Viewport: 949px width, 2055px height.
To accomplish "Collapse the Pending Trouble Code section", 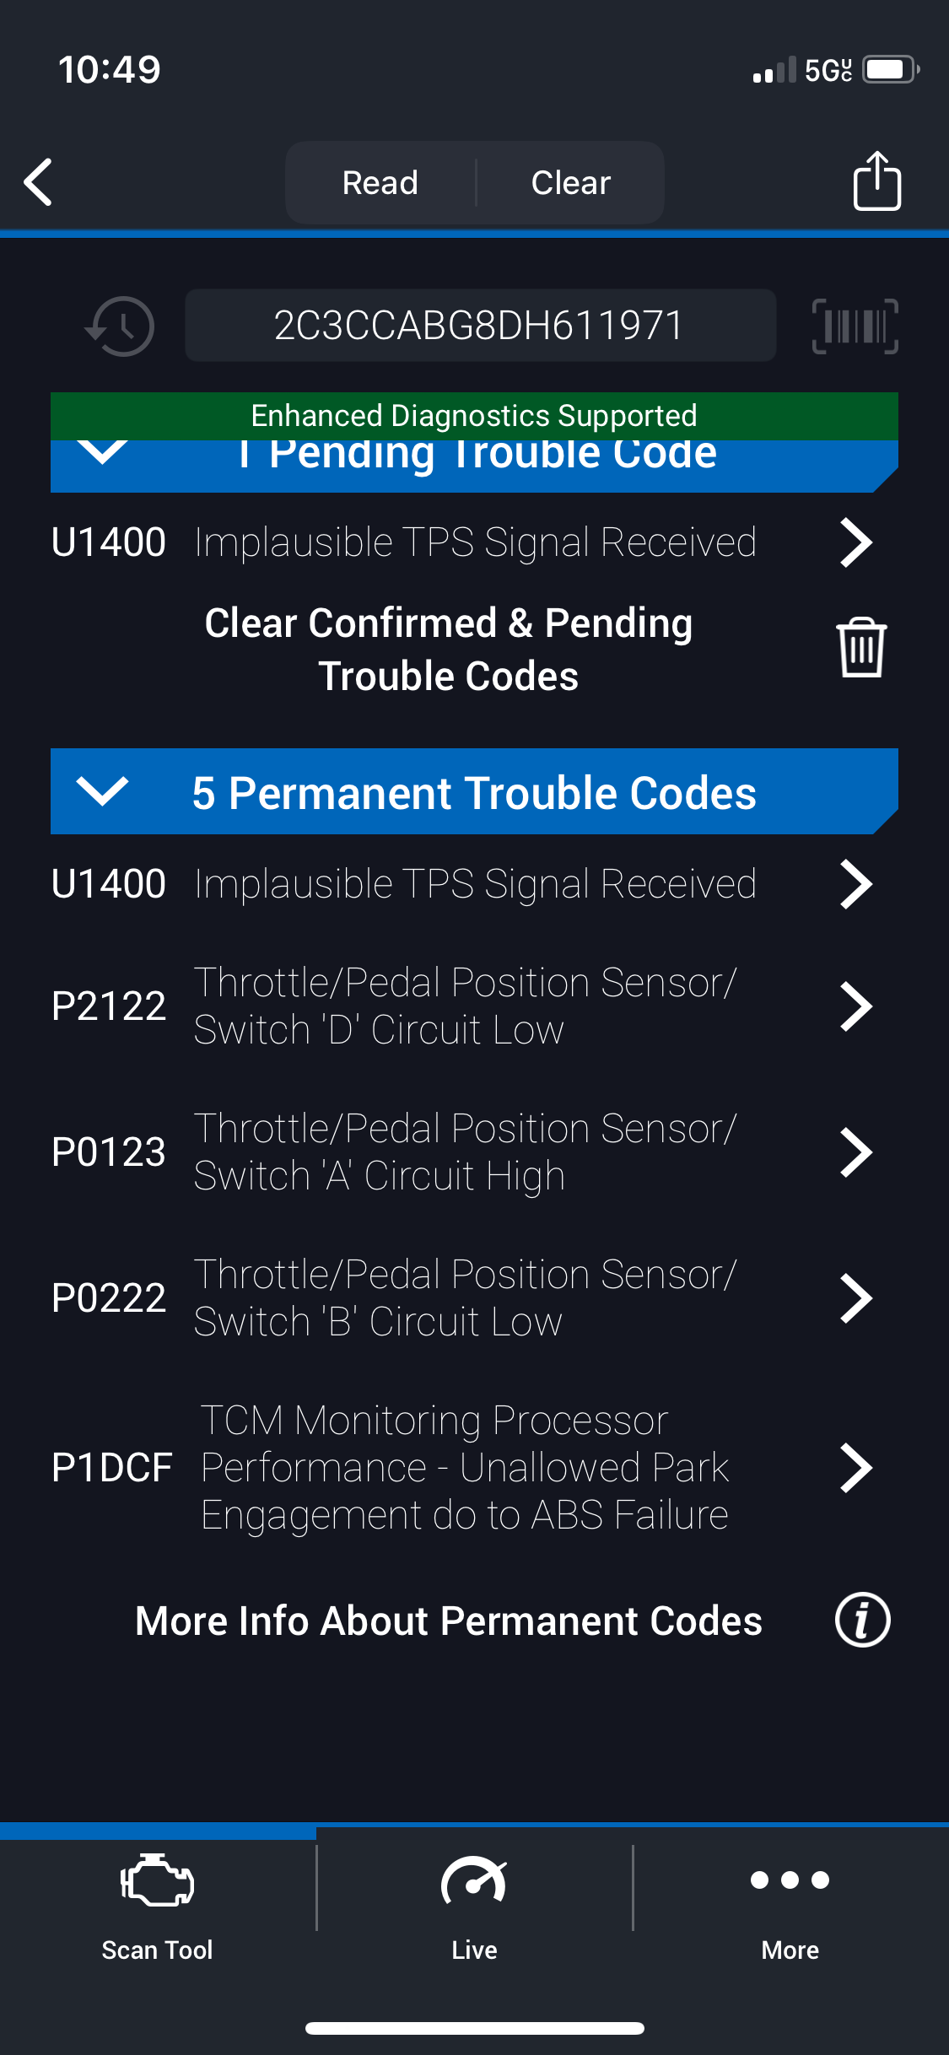I will pyautogui.click(x=102, y=456).
